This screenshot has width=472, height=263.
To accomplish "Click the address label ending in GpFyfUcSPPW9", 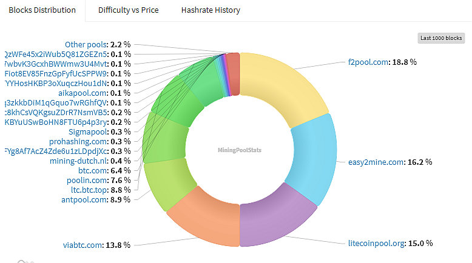I will click(x=56, y=74).
